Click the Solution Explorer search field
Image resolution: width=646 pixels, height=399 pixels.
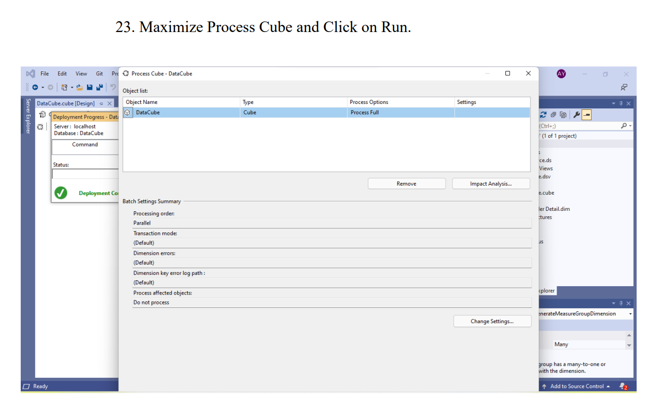tap(580, 126)
